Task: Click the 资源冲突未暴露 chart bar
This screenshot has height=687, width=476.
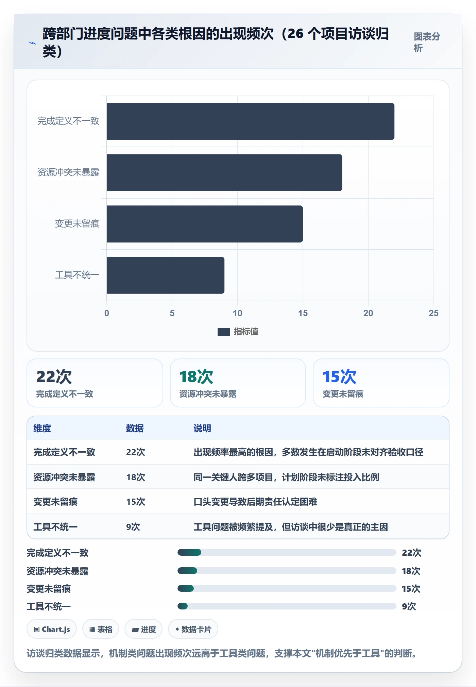Action: 224,173
